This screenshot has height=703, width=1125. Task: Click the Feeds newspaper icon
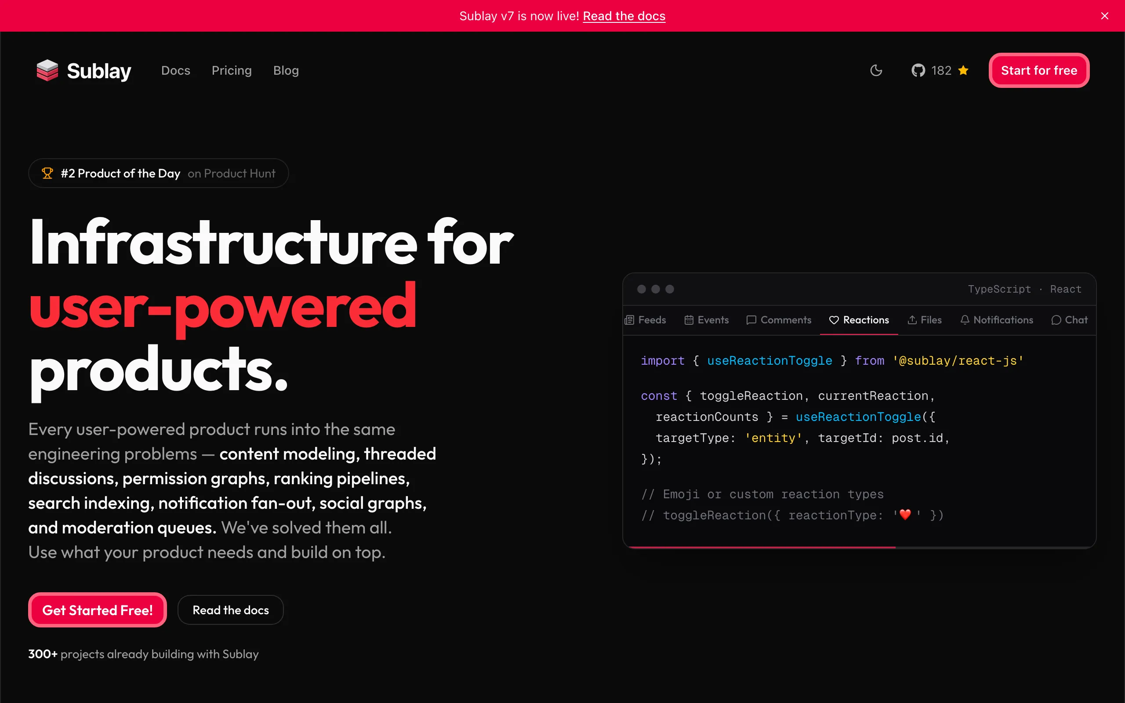click(x=629, y=320)
